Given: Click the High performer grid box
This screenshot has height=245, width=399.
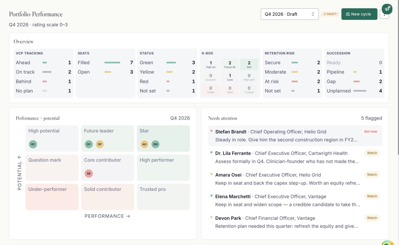Looking at the screenshot, I should pyautogui.click(x=163, y=168).
